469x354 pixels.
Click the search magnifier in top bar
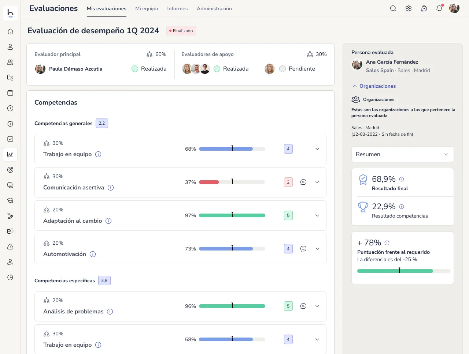click(x=393, y=8)
